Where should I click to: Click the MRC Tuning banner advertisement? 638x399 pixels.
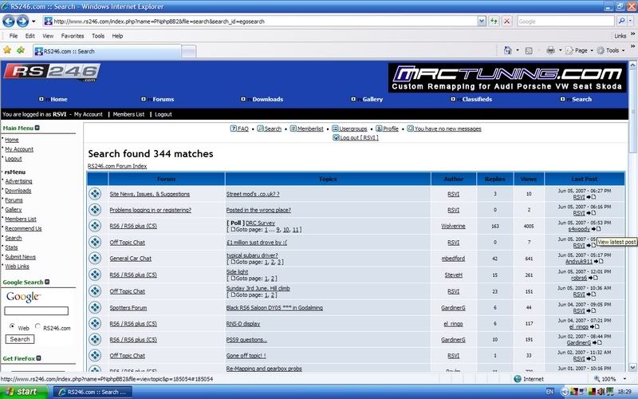507,77
